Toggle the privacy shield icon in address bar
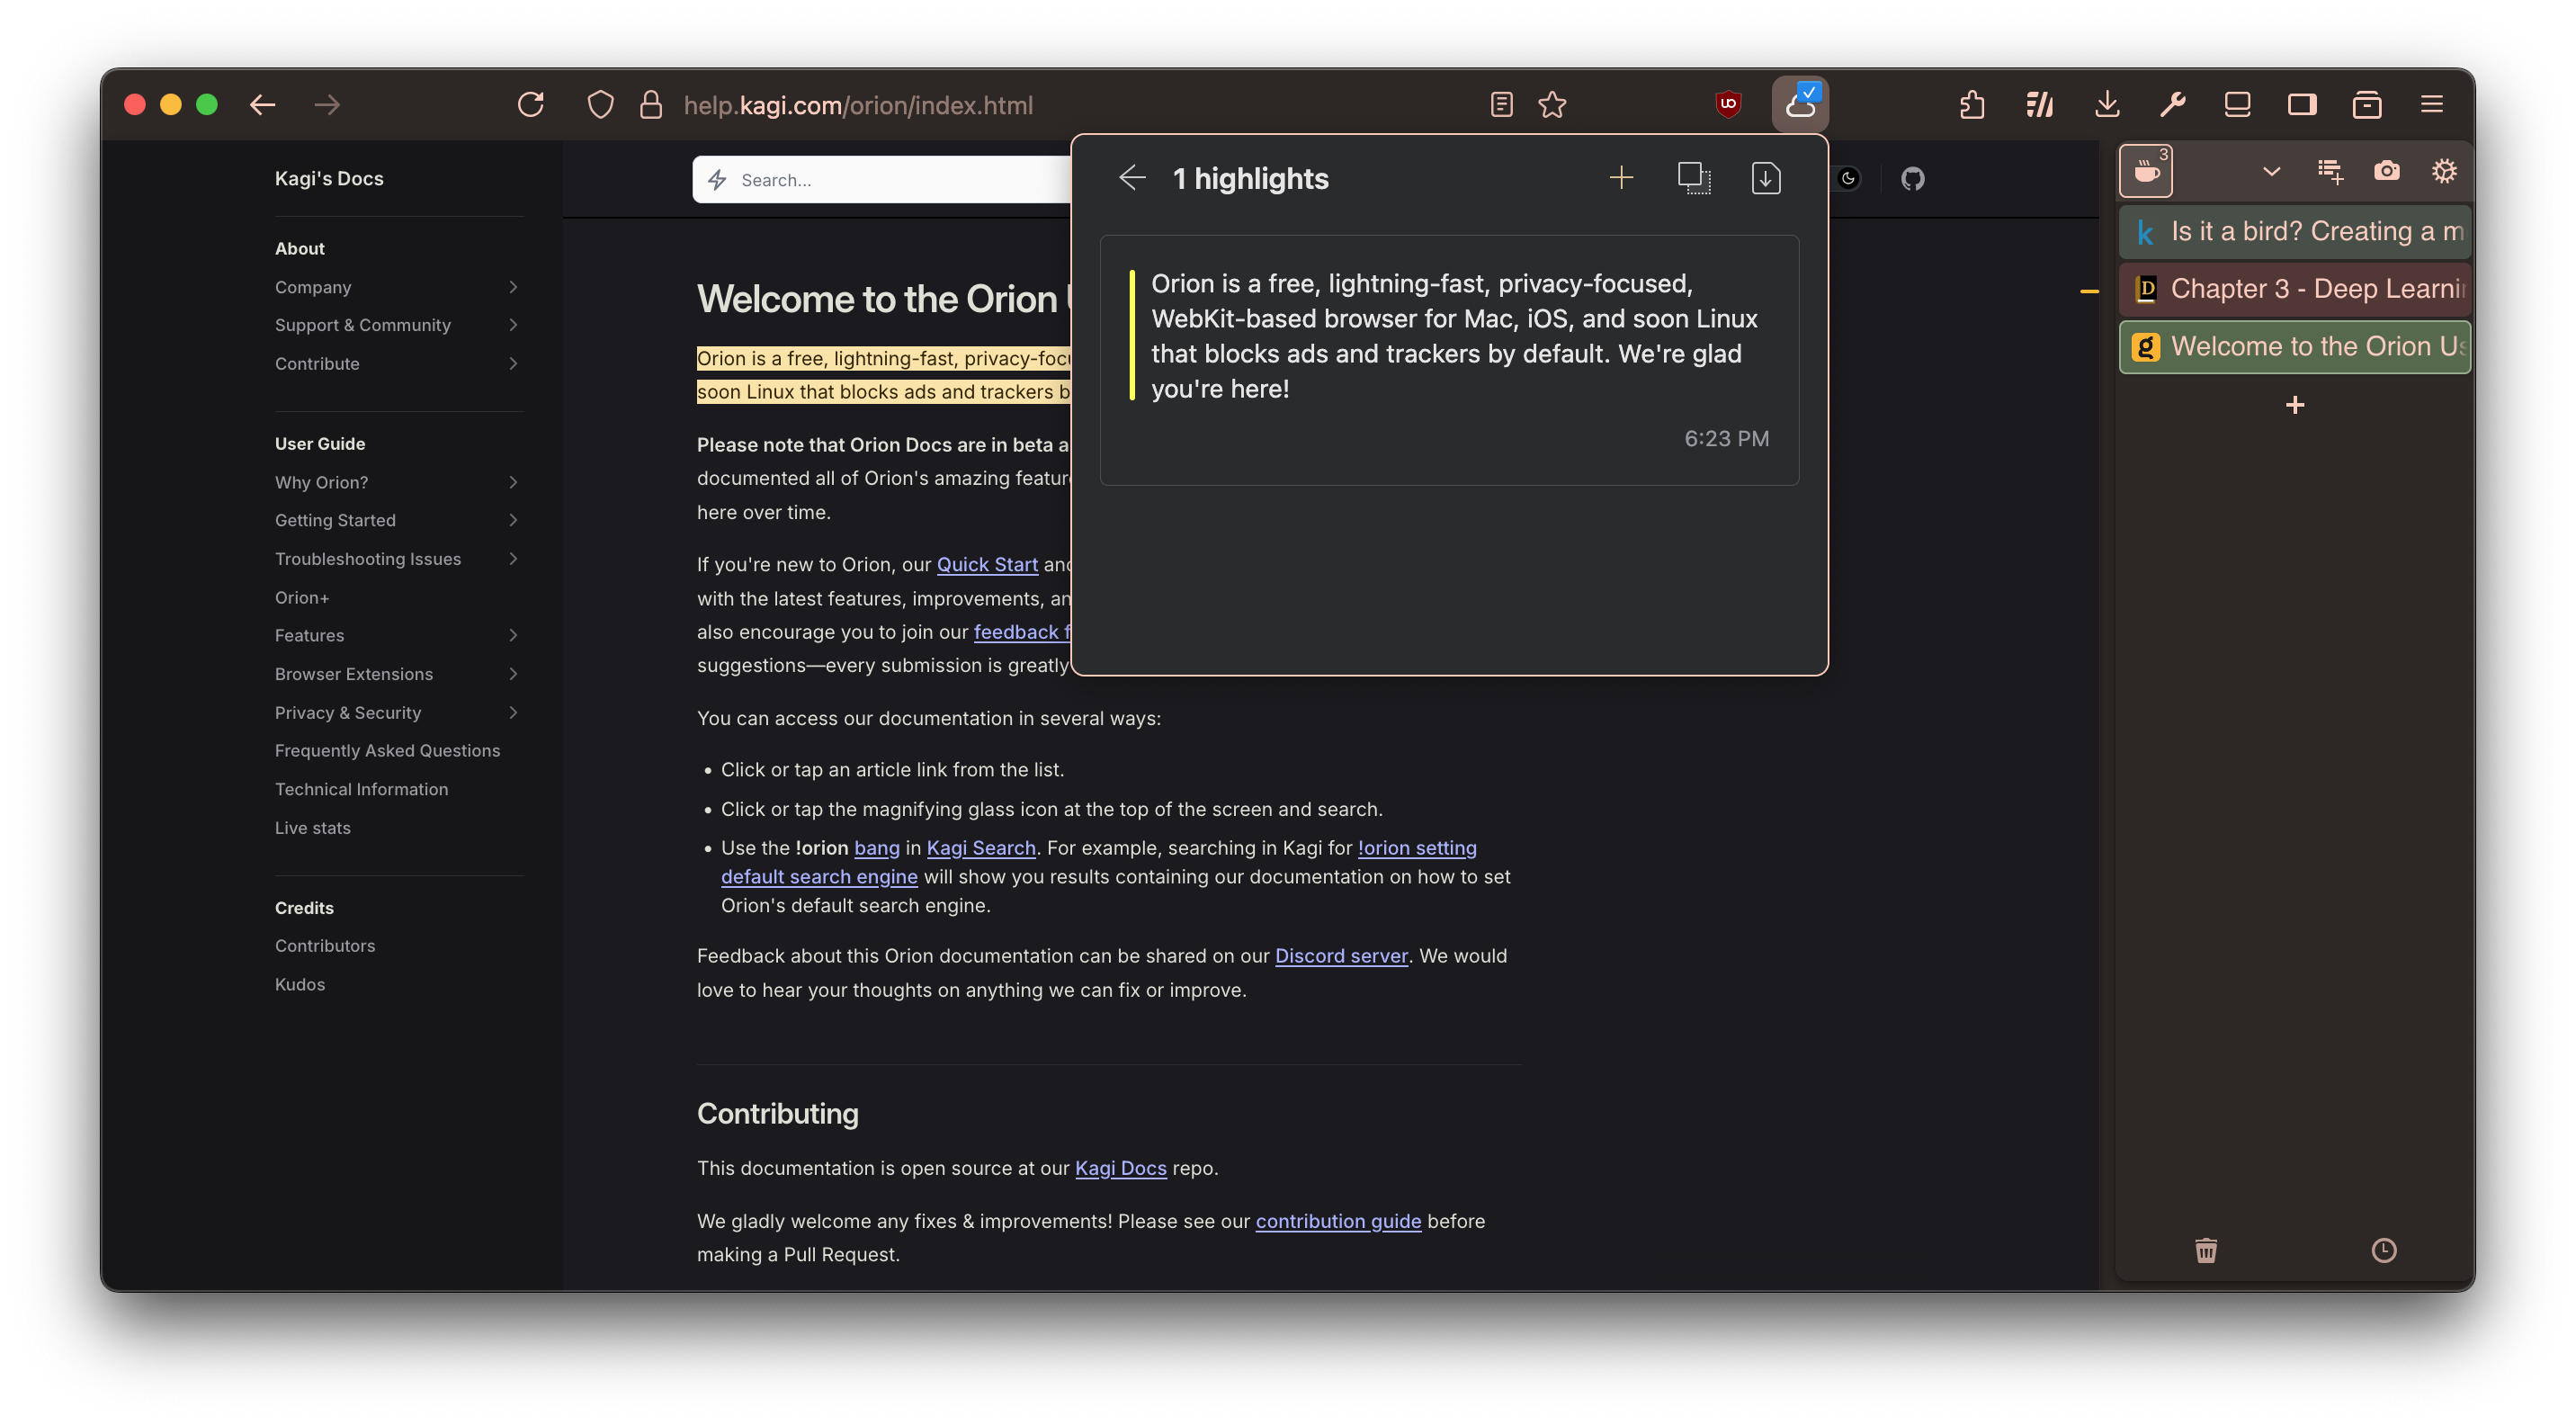 [x=600, y=104]
